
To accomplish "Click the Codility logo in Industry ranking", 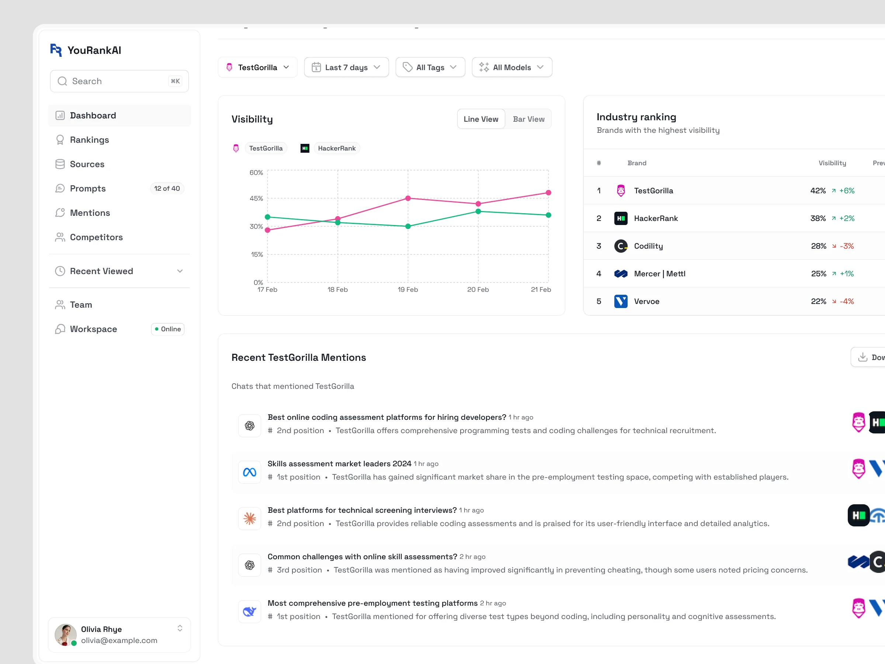I will 621,246.
